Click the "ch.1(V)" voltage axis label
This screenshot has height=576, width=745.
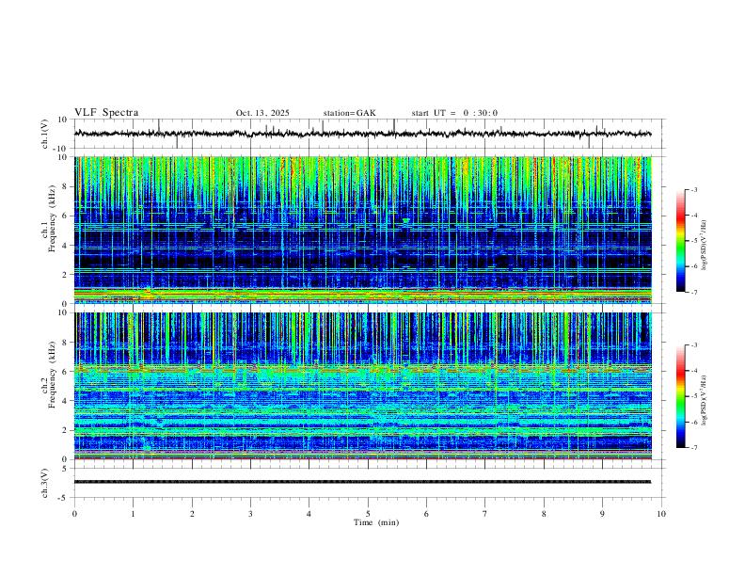[x=45, y=134]
